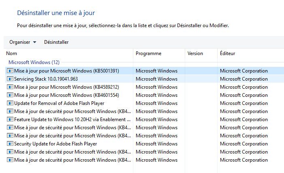284x173 pixels.
Task: Select the Mise à jour KB5001391 entry
Action: (66, 71)
